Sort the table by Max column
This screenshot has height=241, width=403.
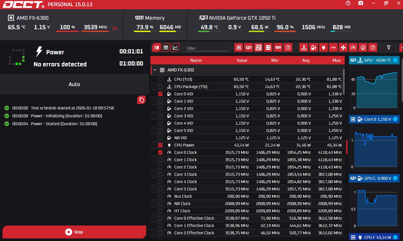pyautogui.click(x=337, y=60)
